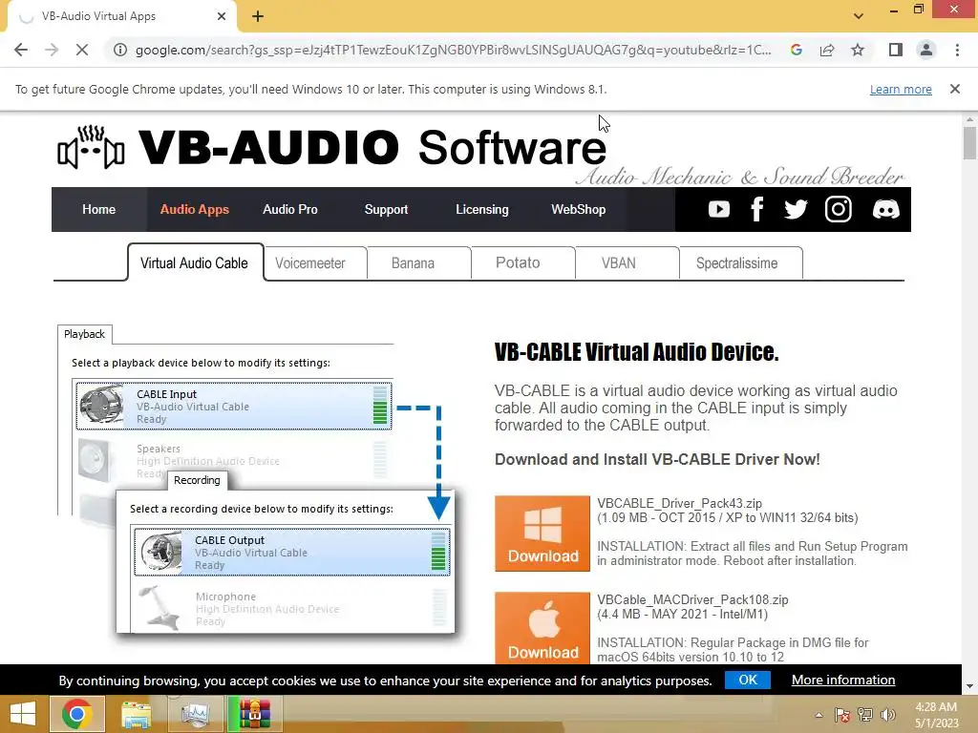The image size is (978, 733).
Task: Click the VBCable_MACDriver_Pack108.zip filename text
Action: 692,599
